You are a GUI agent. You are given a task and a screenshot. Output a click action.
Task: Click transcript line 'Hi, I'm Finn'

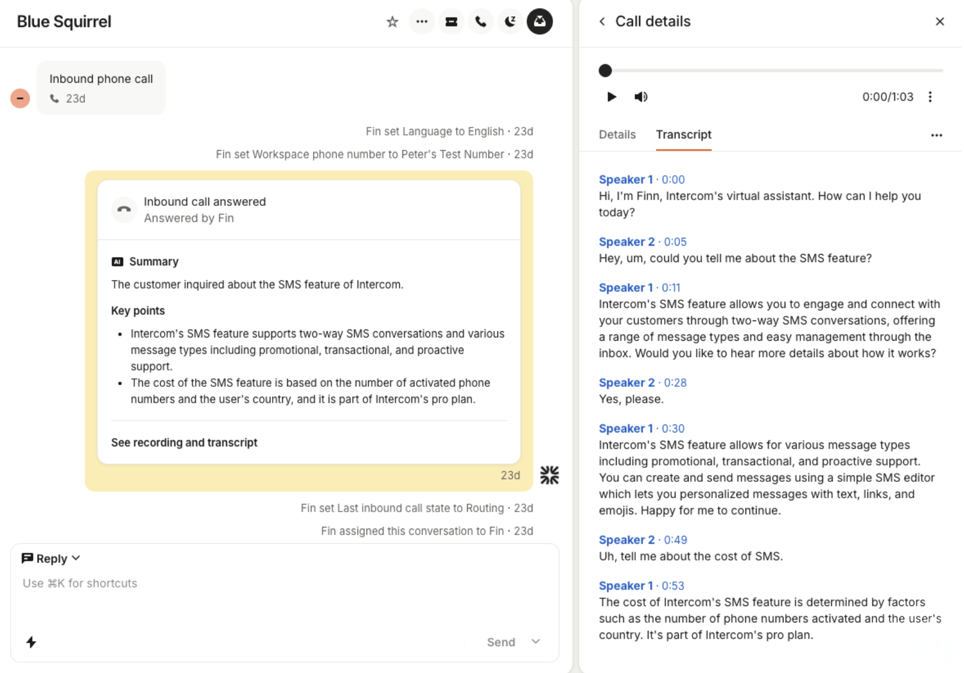coord(759,205)
